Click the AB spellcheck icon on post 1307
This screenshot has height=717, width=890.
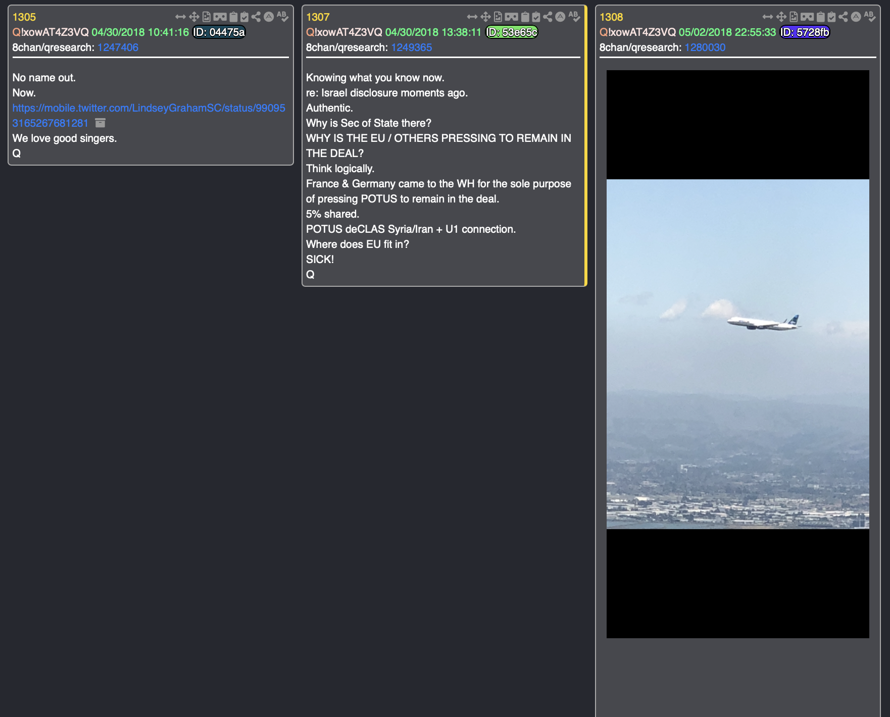coord(574,17)
